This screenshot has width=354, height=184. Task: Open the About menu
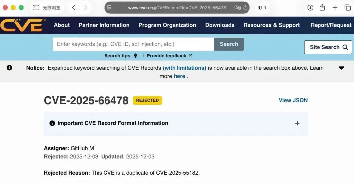pos(62,25)
